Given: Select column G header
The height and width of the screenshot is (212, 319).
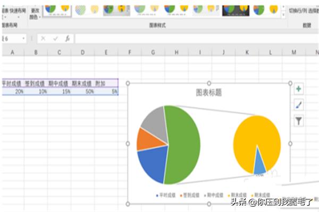Looking at the screenshot, I should pos(153,52).
